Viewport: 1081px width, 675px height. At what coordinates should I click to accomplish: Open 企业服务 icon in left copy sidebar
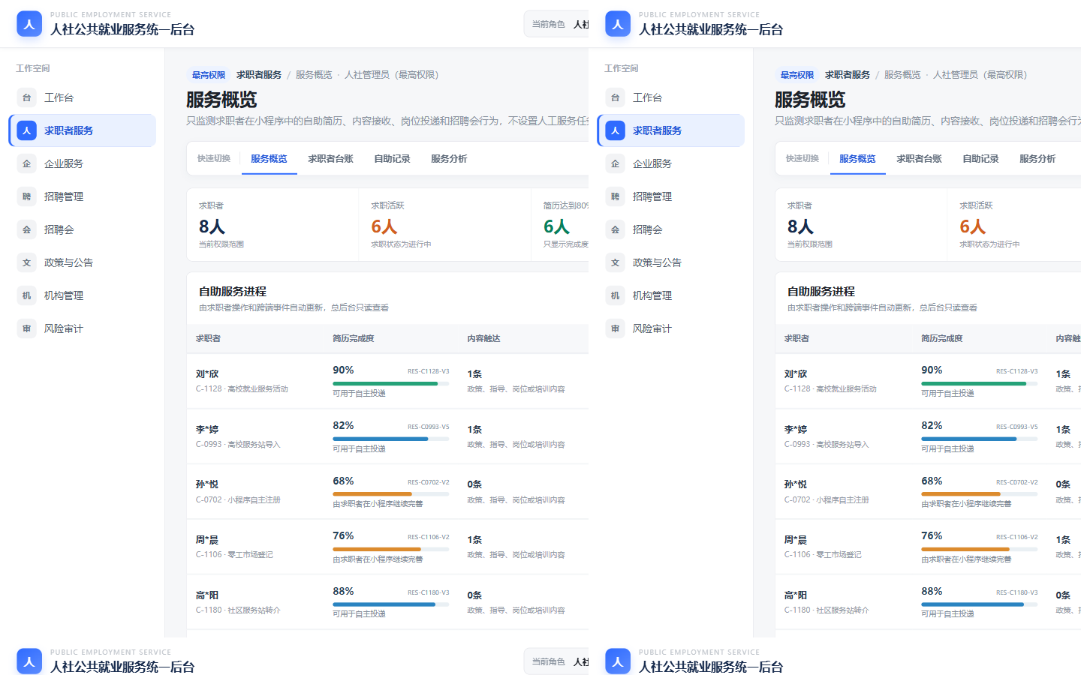(27, 163)
